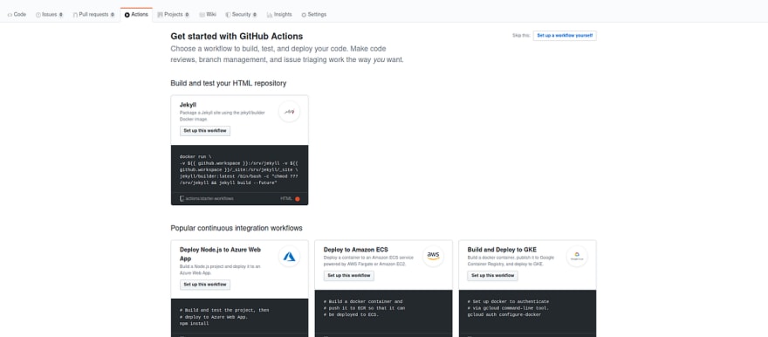768x337 pixels.
Task: Click Set up a workflow yourself button
Action: (565, 36)
